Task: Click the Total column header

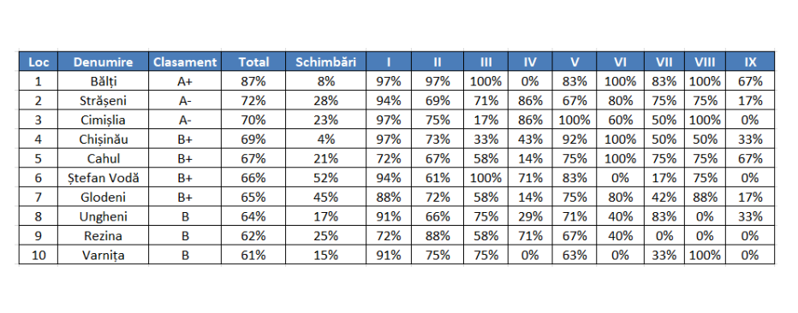Action: click(x=253, y=62)
